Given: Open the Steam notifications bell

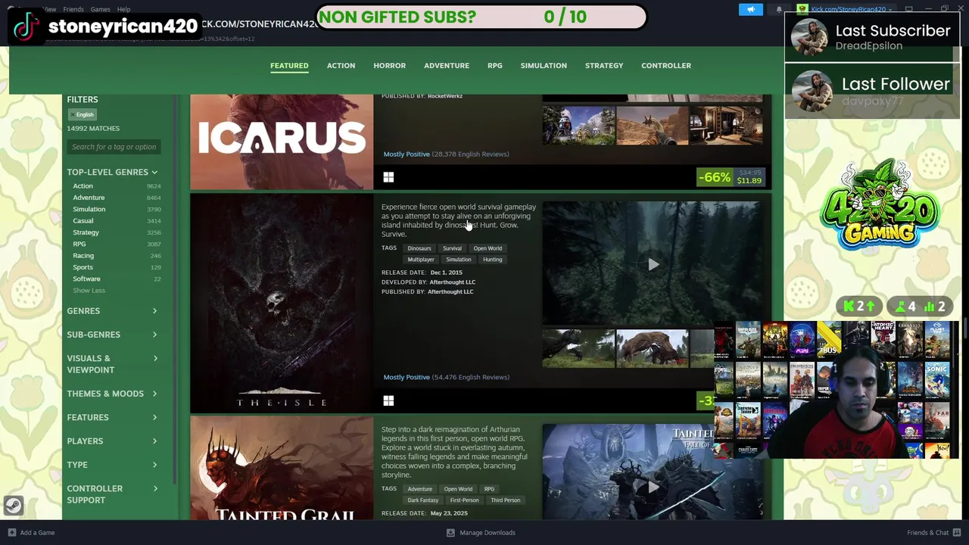Looking at the screenshot, I should point(779,9).
